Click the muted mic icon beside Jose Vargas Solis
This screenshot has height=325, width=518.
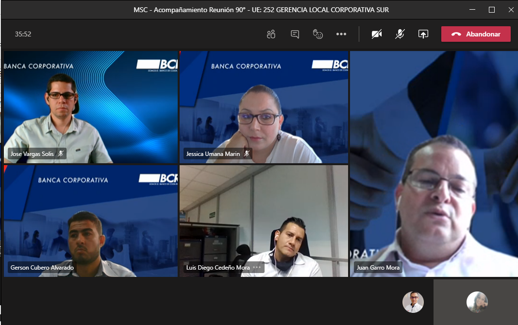click(61, 154)
